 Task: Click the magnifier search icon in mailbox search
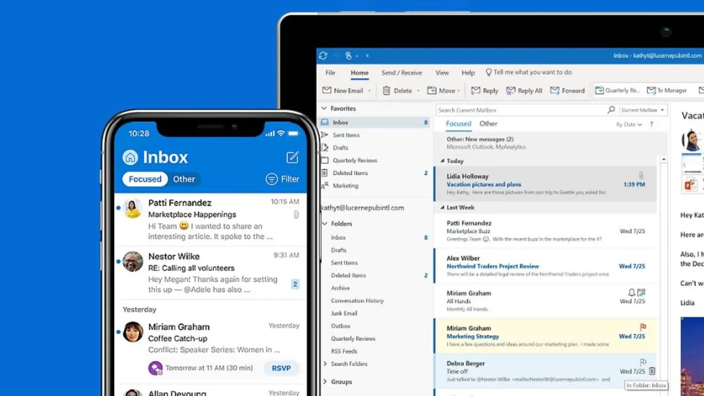pyautogui.click(x=611, y=110)
